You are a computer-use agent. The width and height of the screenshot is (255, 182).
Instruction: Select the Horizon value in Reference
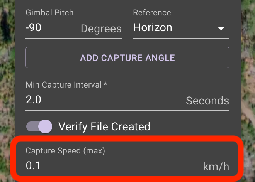tap(153, 27)
